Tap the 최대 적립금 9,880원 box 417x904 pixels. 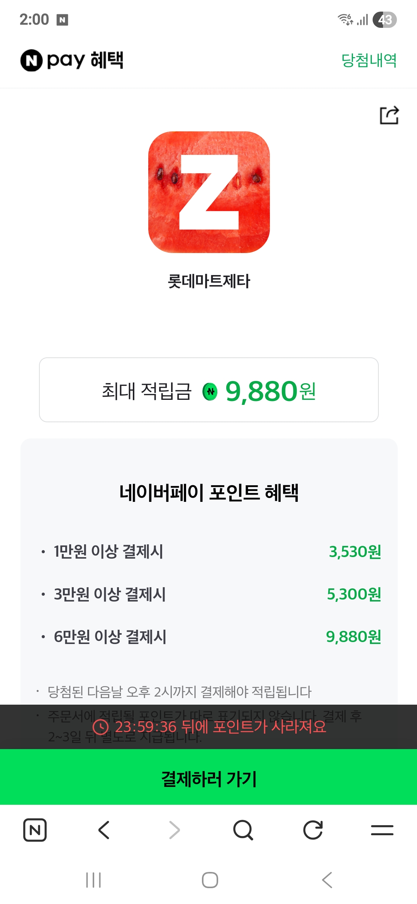click(209, 390)
